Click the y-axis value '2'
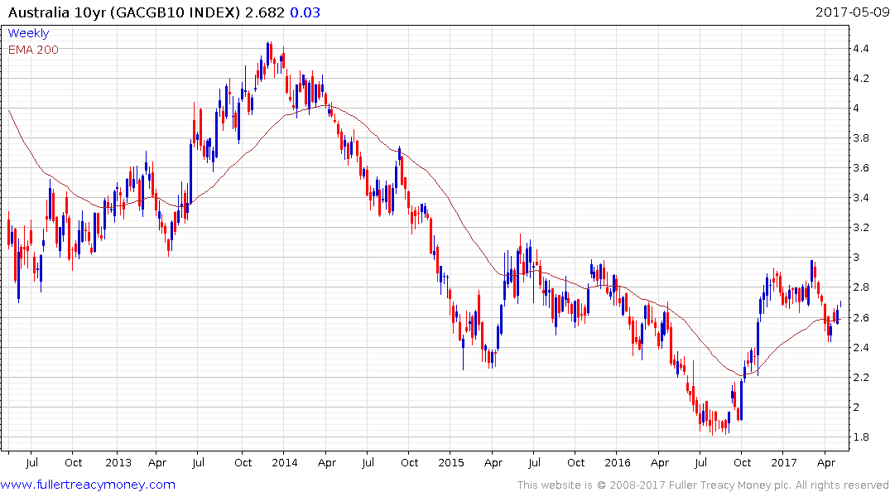 tap(856, 408)
